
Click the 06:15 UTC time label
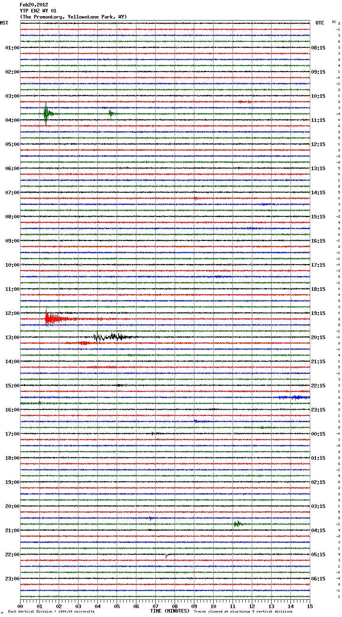click(x=318, y=579)
